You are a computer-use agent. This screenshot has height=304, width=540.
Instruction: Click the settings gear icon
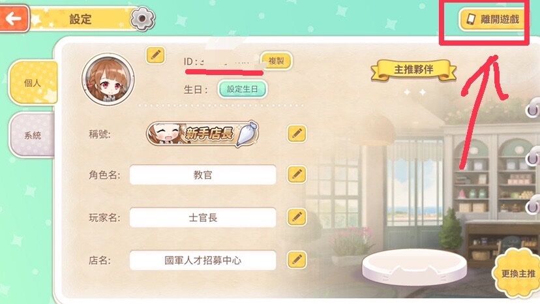click(x=143, y=19)
